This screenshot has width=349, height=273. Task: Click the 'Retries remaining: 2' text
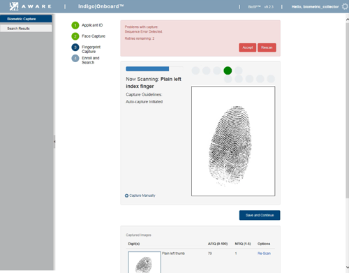(x=140, y=38)
